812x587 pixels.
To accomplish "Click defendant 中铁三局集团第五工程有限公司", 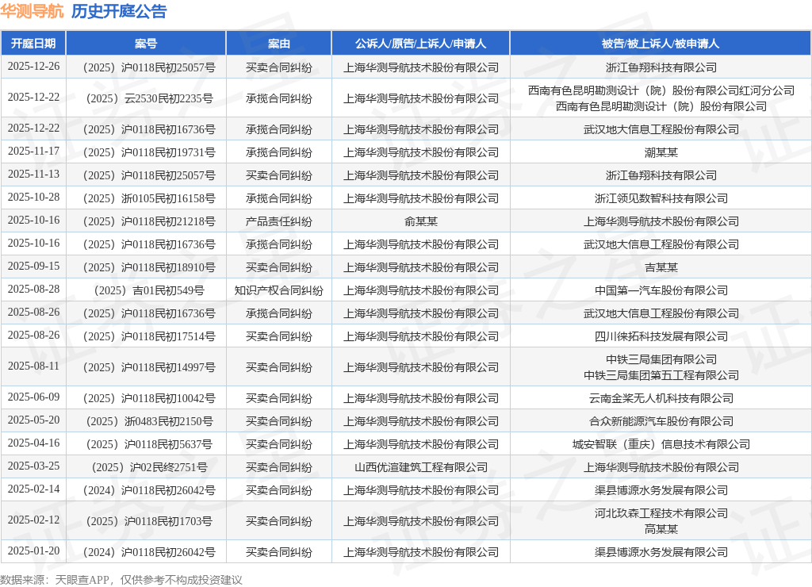I will pyautogui.click(x=661, y=375).
